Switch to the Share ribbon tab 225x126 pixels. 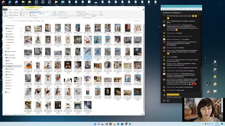pyautogui.click(x=17, y=9)
